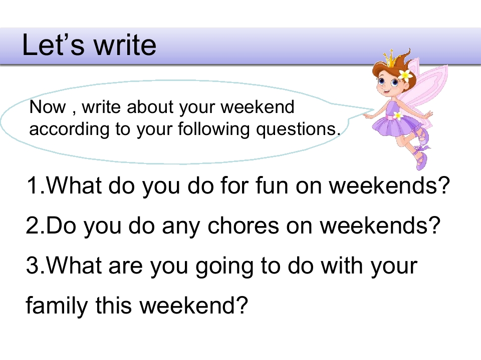Click the word "chores" in question 2
This screenshot has height=360, width=481.
pos(244,226)
